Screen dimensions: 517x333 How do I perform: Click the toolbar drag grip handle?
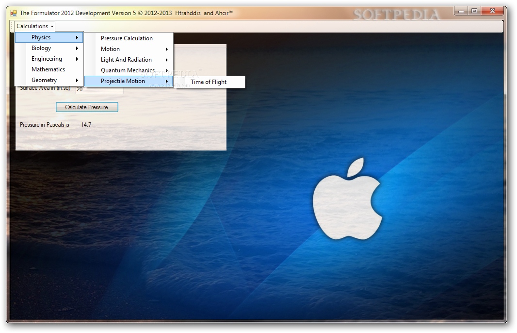point(12,26)
